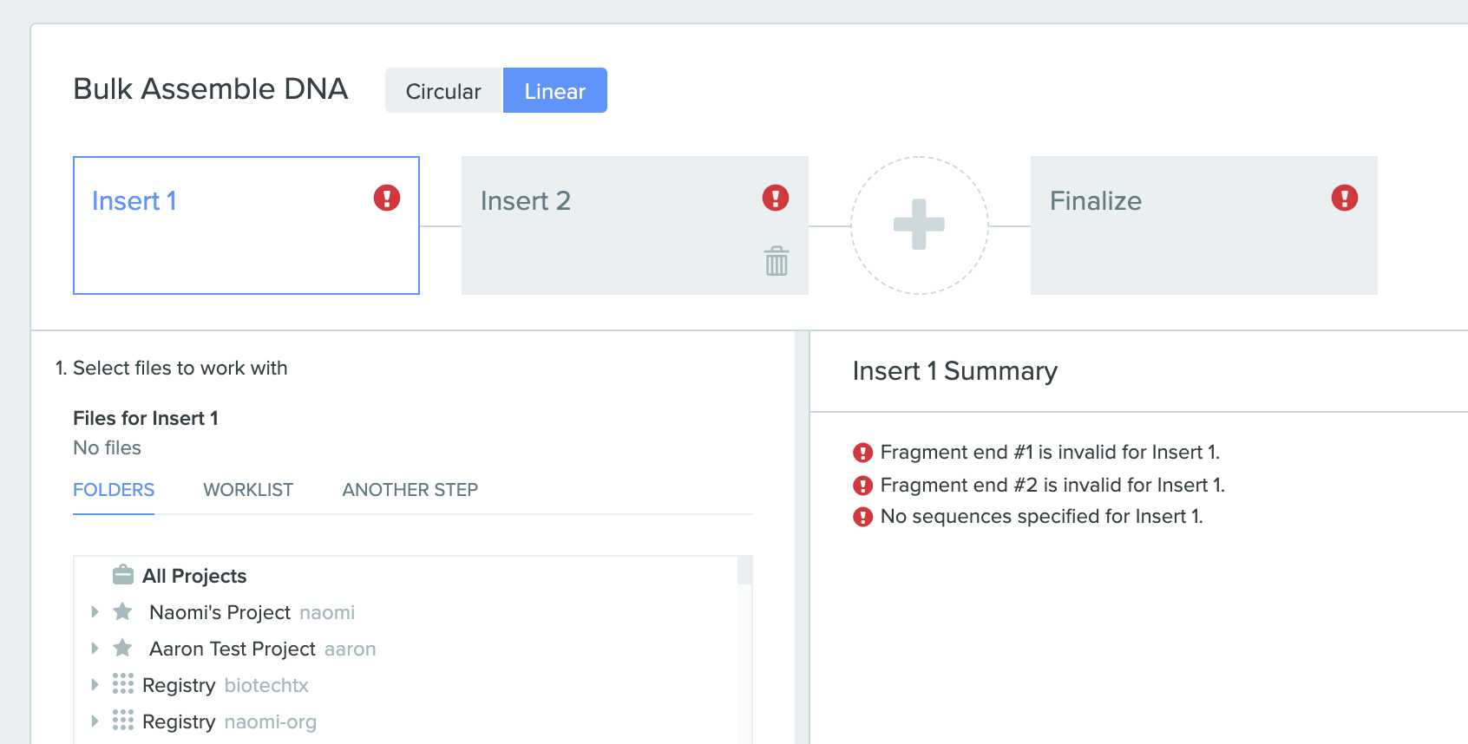Click the error icon on Insert 1 card
The width and height of the screenshot is (1468, 744).
click(x=387, y=198)
